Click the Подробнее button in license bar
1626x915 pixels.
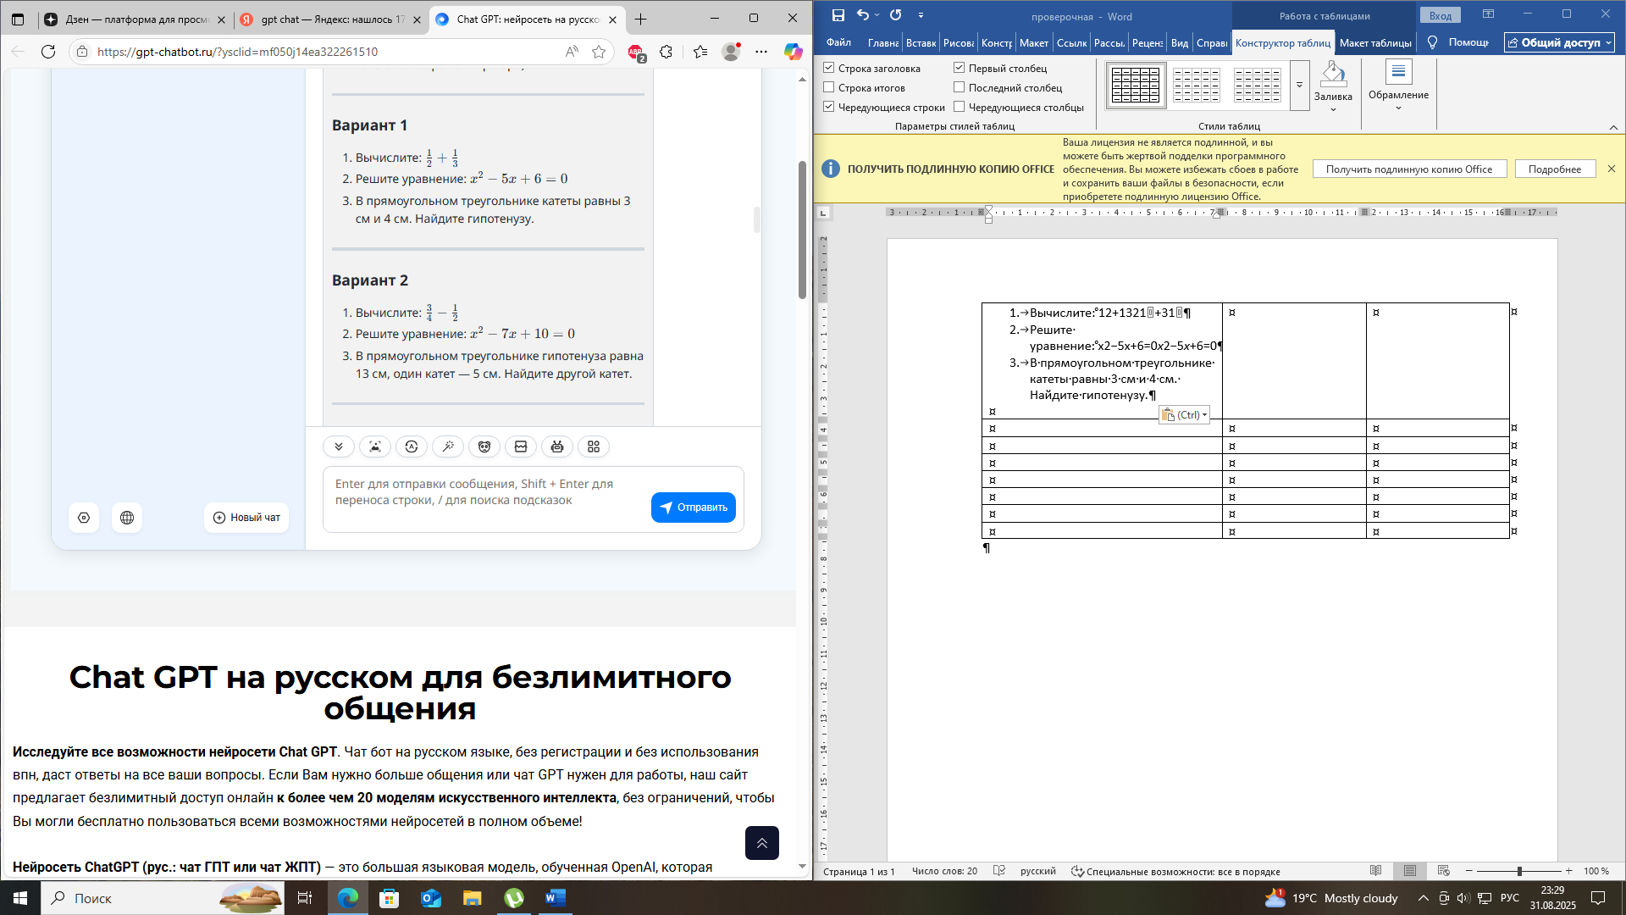[1555, 169]
